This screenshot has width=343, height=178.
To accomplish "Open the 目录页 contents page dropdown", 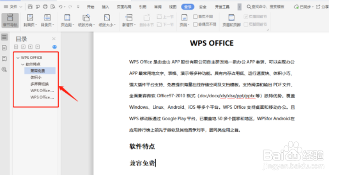I will coord(47,20).
